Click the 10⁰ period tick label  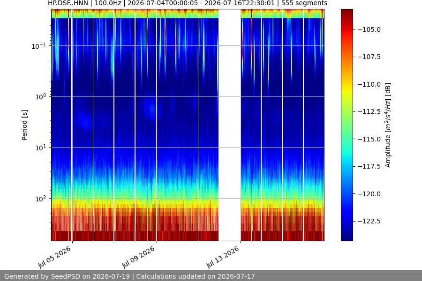[41, 97]
